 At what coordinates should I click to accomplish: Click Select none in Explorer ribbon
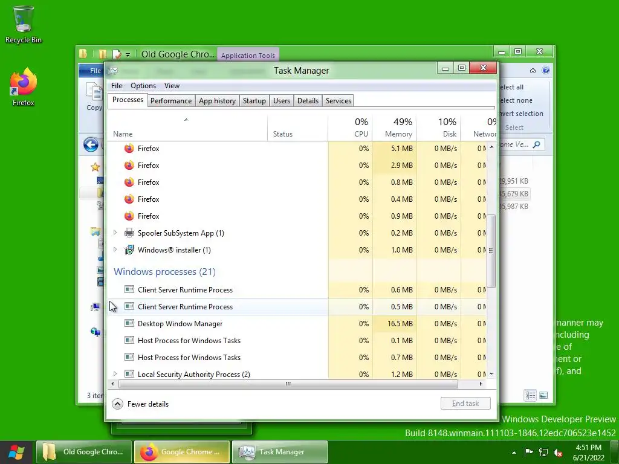click(x=516, y=100)
